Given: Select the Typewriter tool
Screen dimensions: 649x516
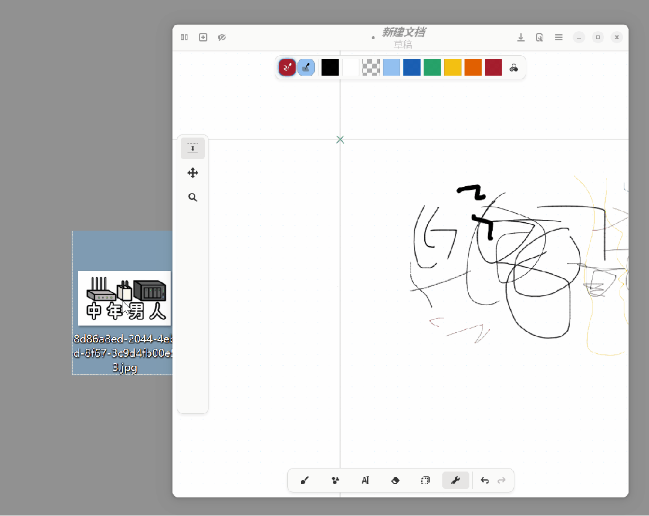Looking at the screenshot, I should point(365,481).
